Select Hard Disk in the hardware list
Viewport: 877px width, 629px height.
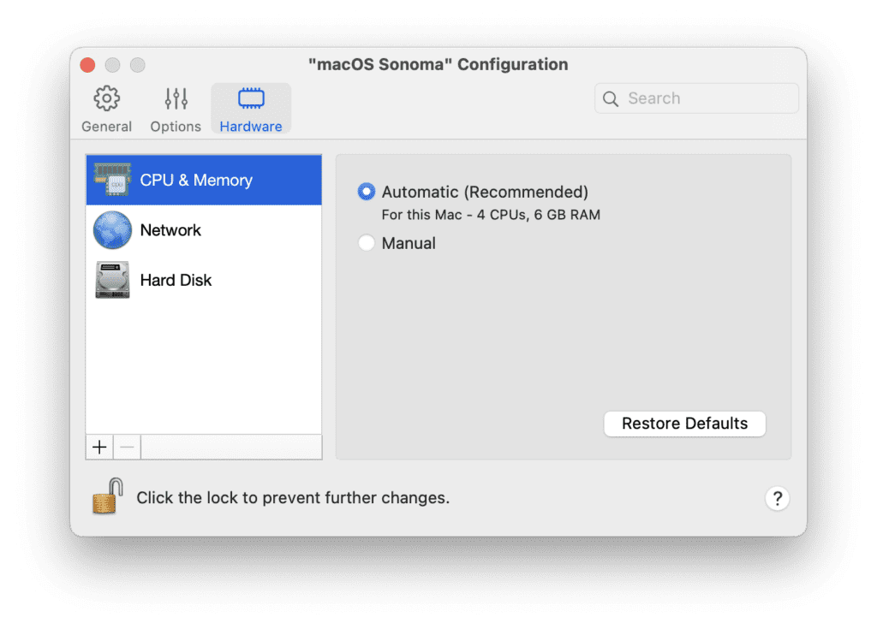click(176, 279)
